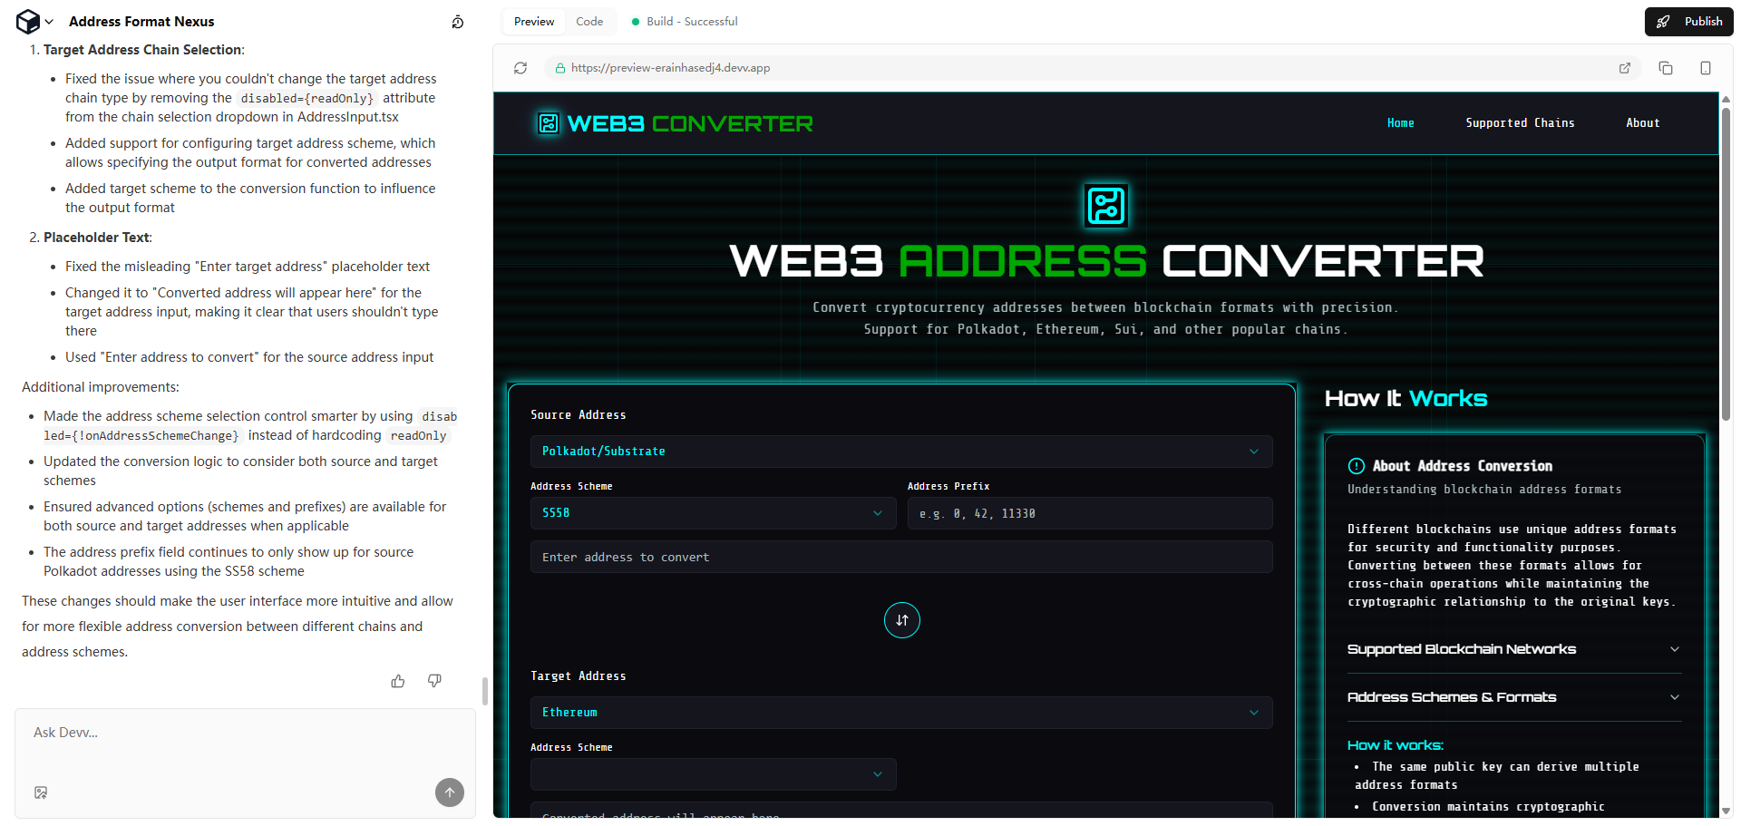Image resolution: width=1741 pixels, height=826 pixels.
Task: Open preview in new tab icon
Action: 1625,68
